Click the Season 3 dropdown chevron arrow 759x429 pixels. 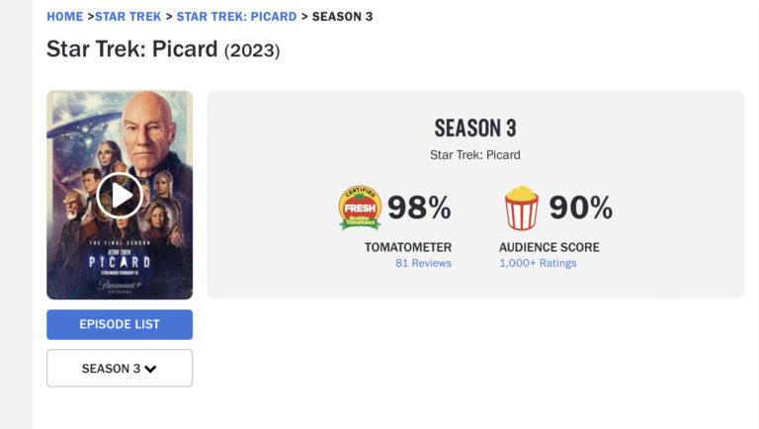(150, 369)
